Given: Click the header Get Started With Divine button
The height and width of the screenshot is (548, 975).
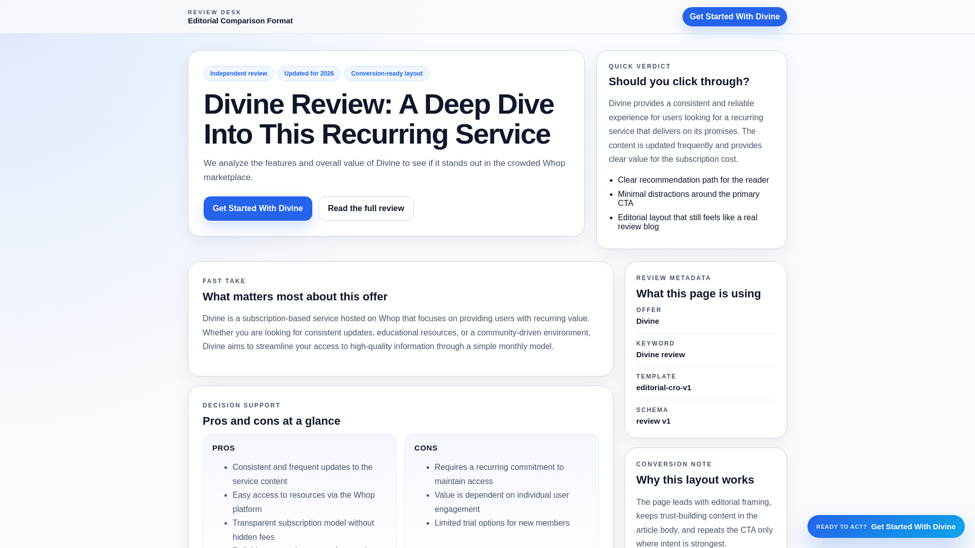Looking at the screenshot, I should (734, 17).
